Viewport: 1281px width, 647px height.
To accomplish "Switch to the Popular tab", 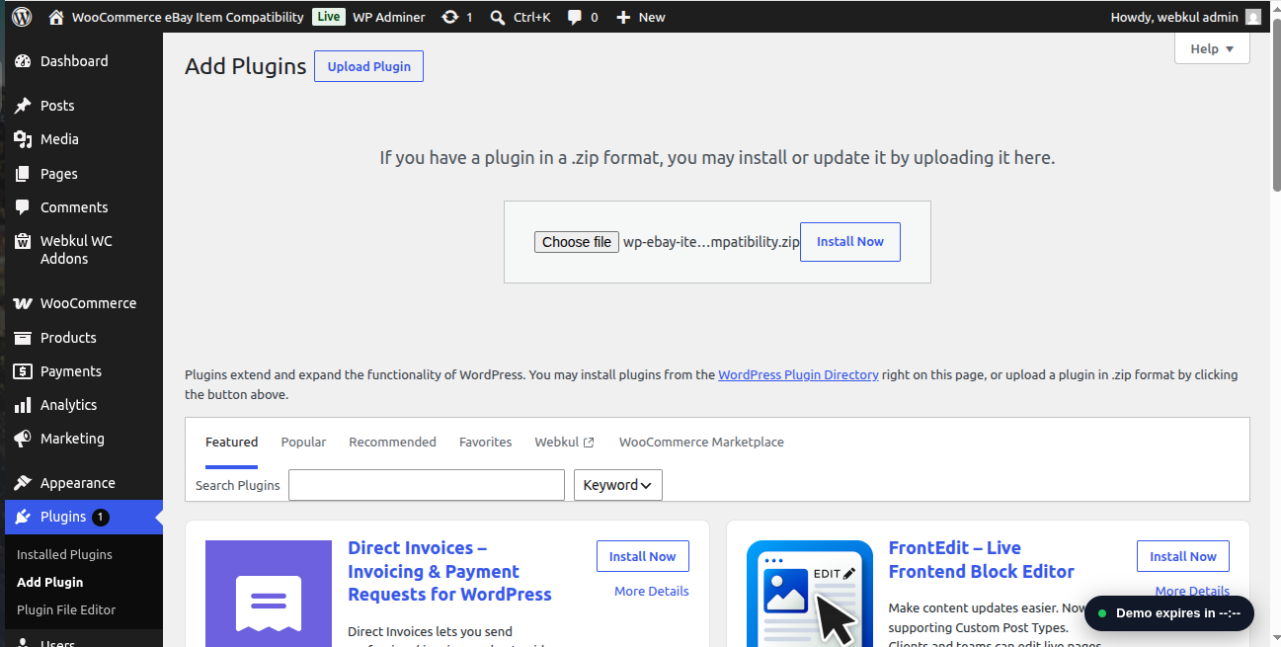I will (x=303, y=442).
